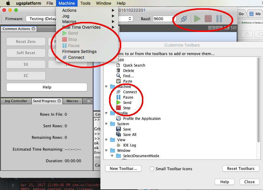The height and width of the screenshot is (190, 263).
Task: Open the File menu
Action: coord(50,3)
